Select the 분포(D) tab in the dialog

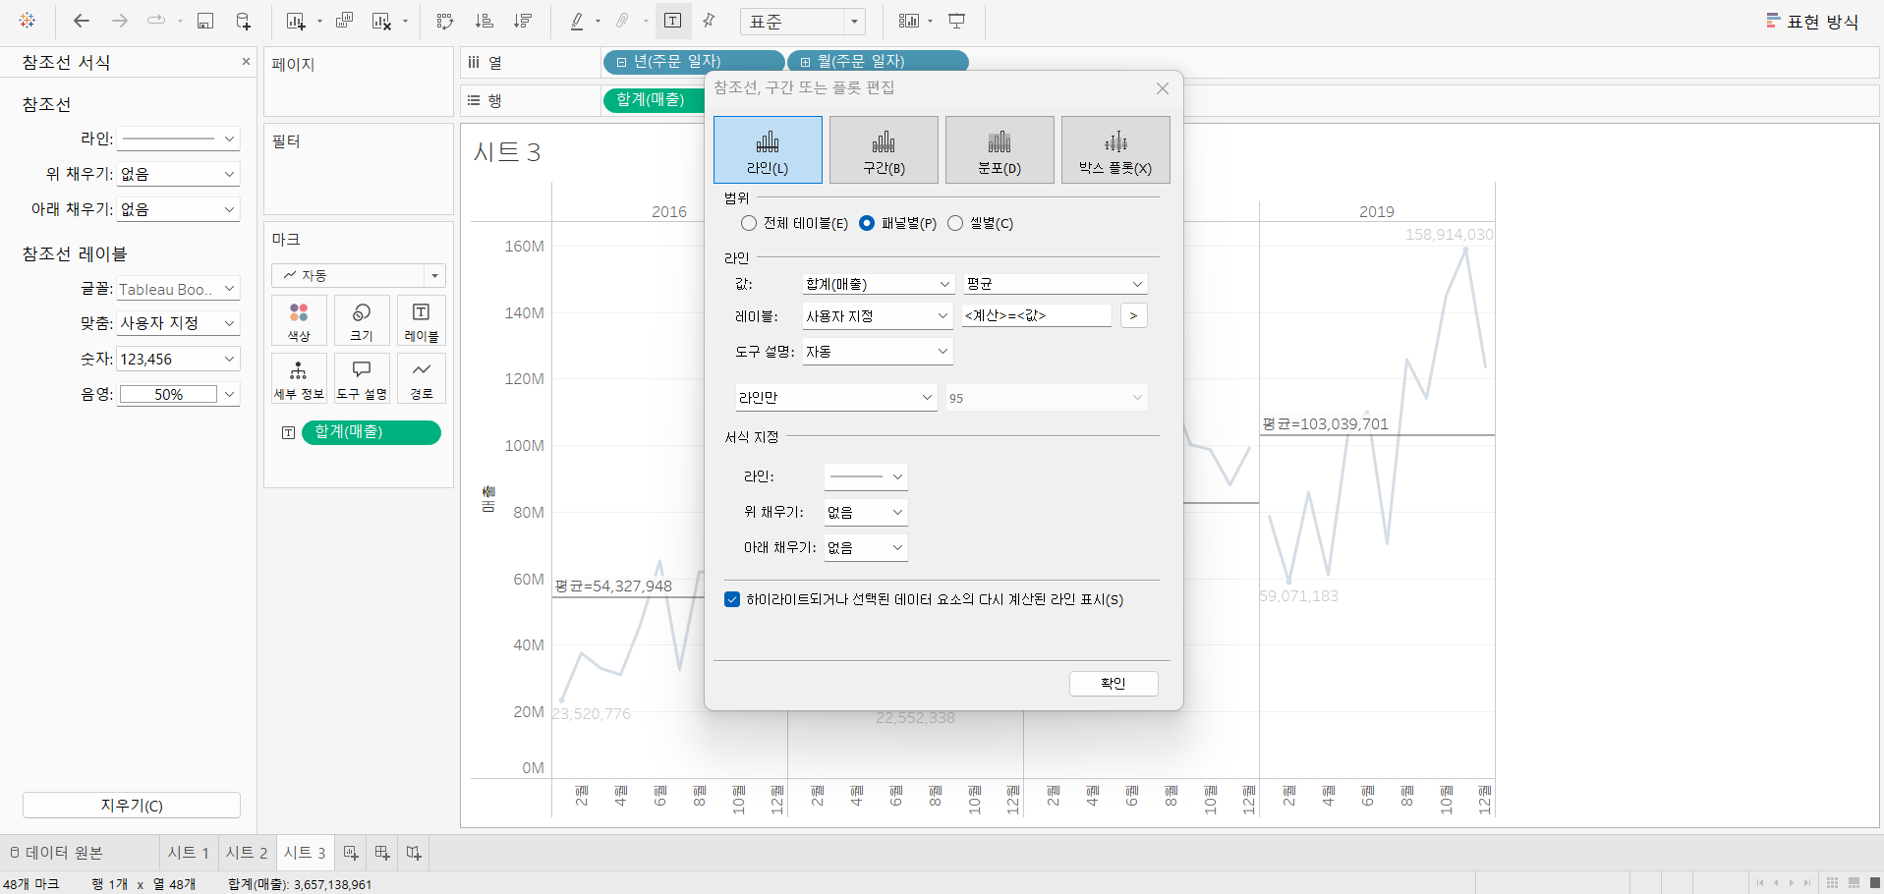pos(999,149)
